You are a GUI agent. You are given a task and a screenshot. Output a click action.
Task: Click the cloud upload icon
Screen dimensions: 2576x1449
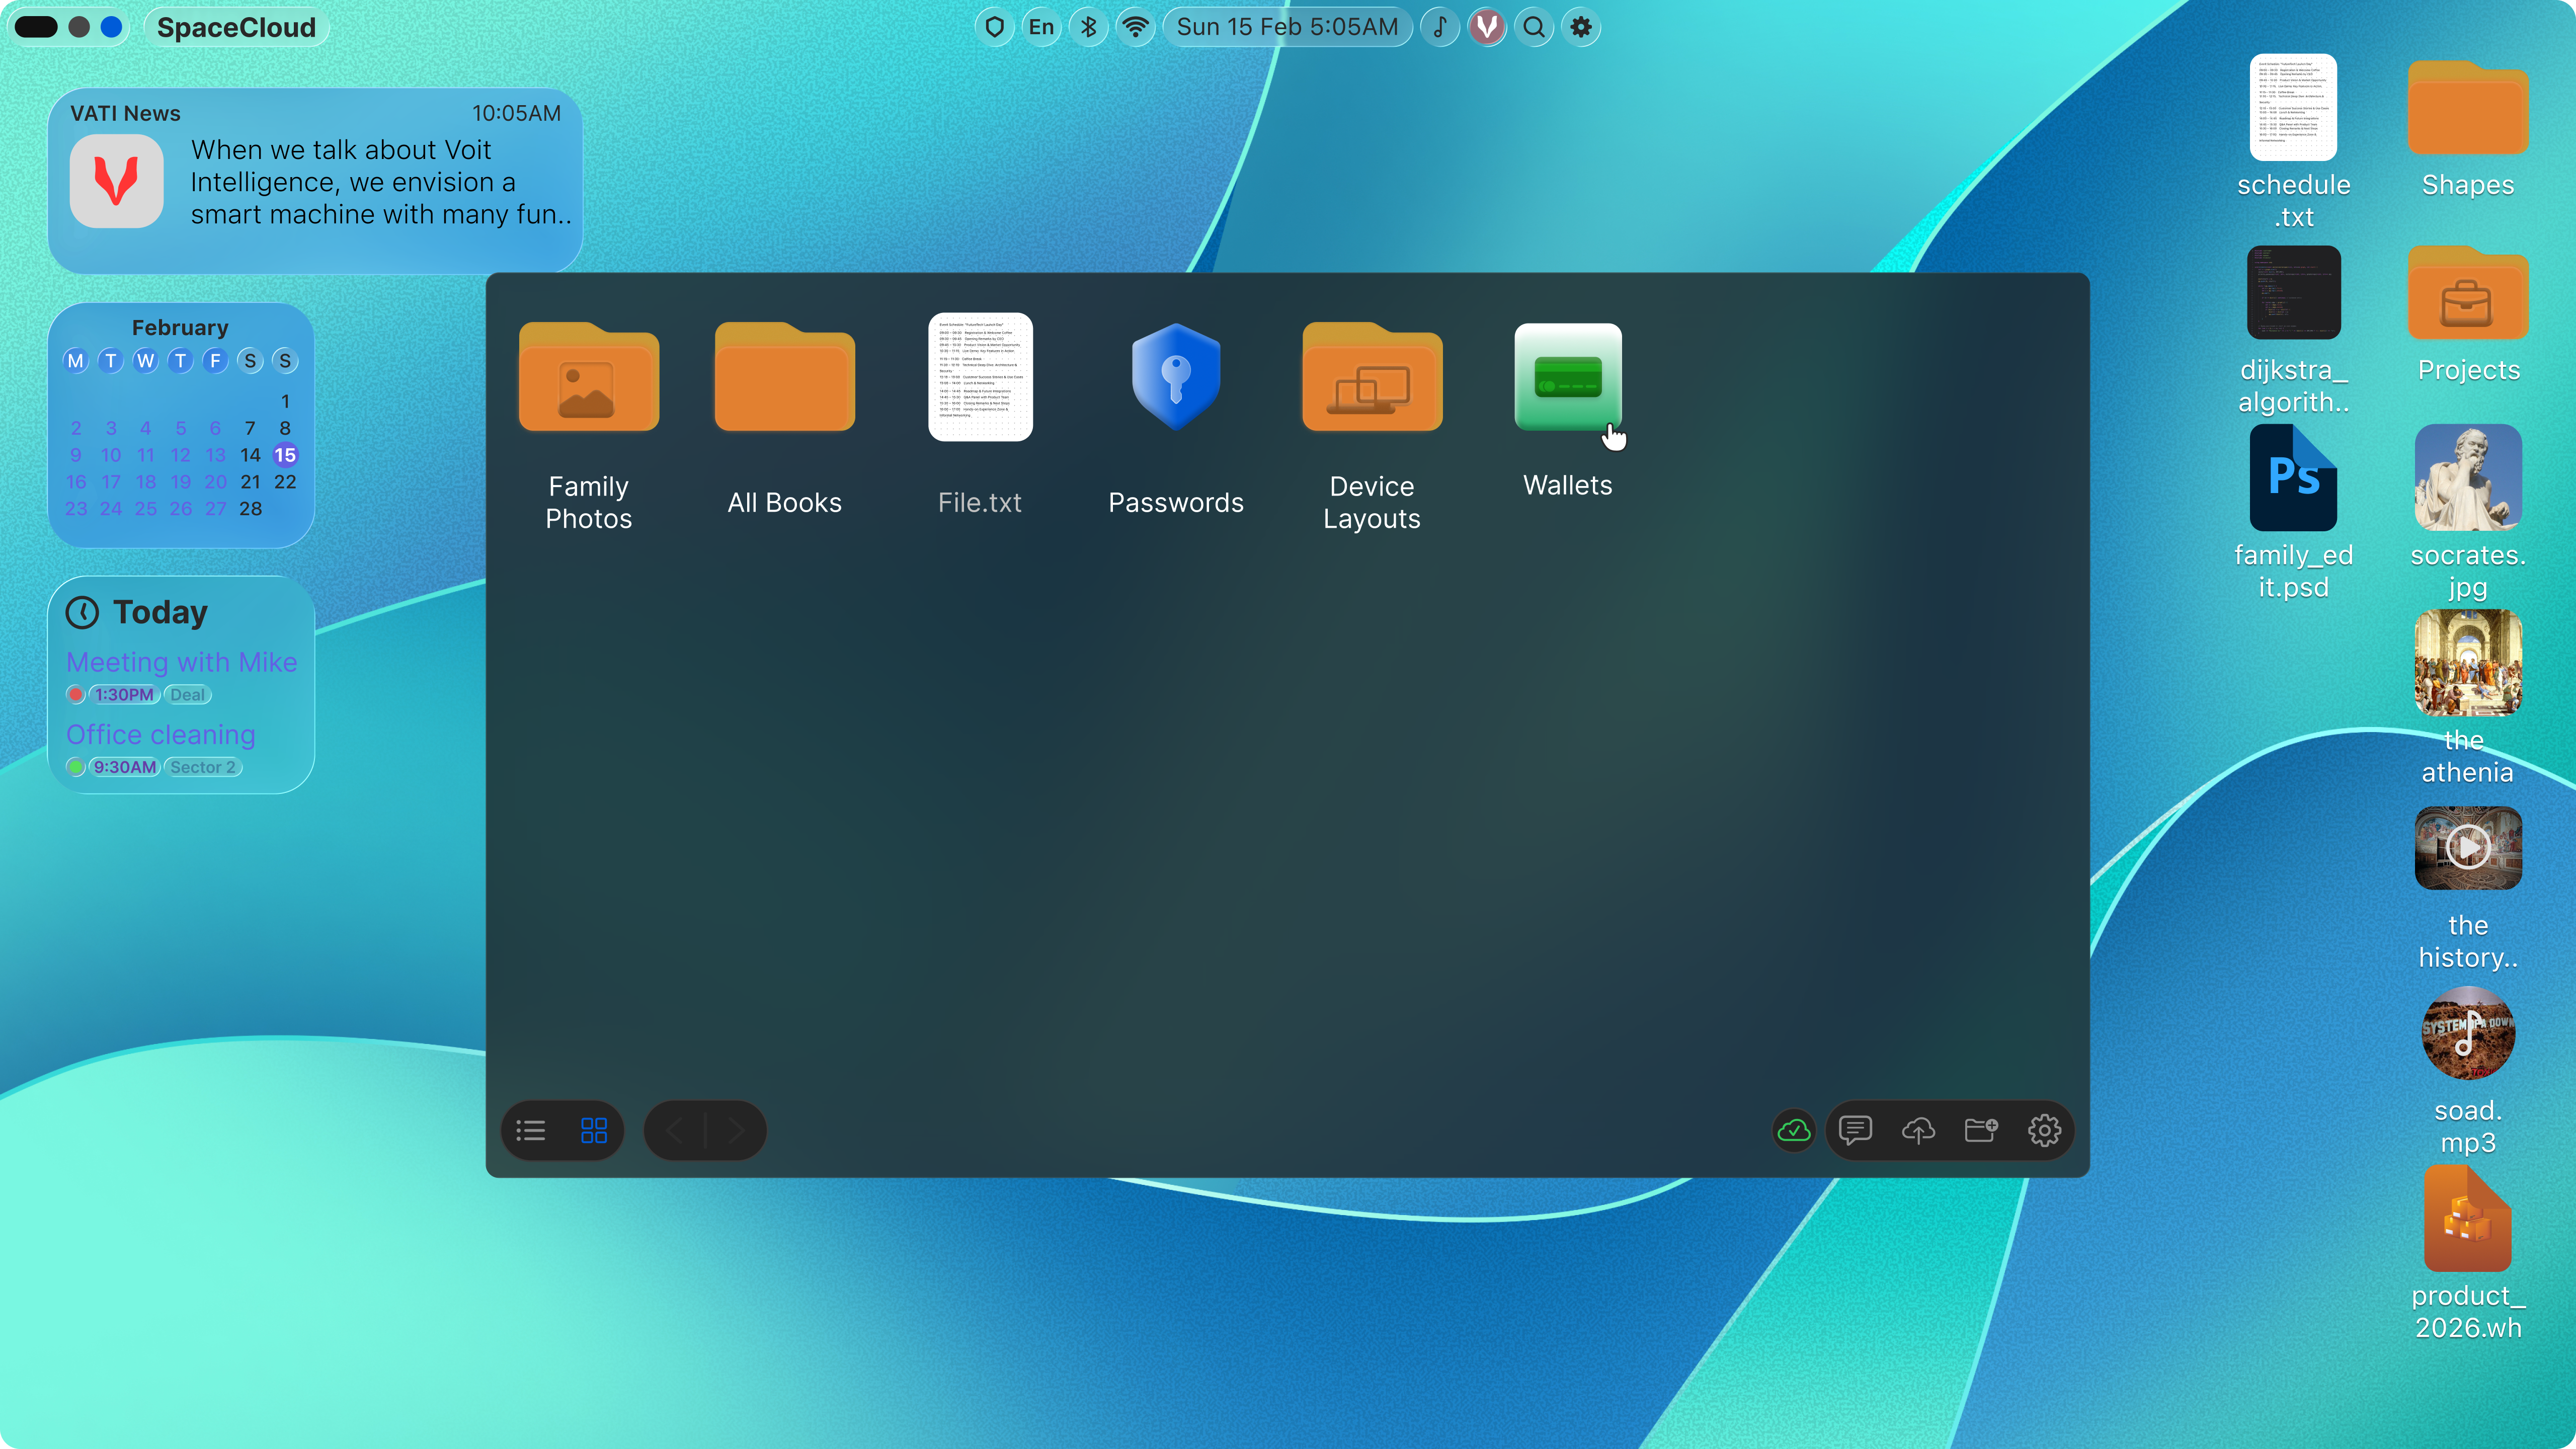[1918, 1131]
